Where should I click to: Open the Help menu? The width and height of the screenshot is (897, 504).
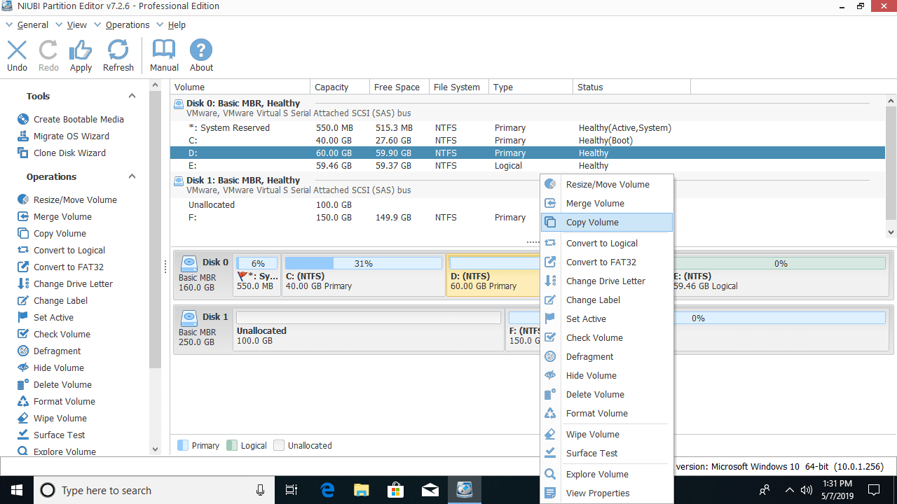[x=177, y=24]
